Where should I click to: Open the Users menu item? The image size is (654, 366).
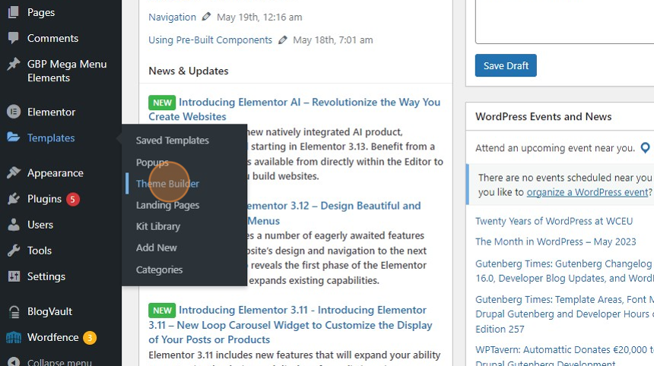click(40, 225)
